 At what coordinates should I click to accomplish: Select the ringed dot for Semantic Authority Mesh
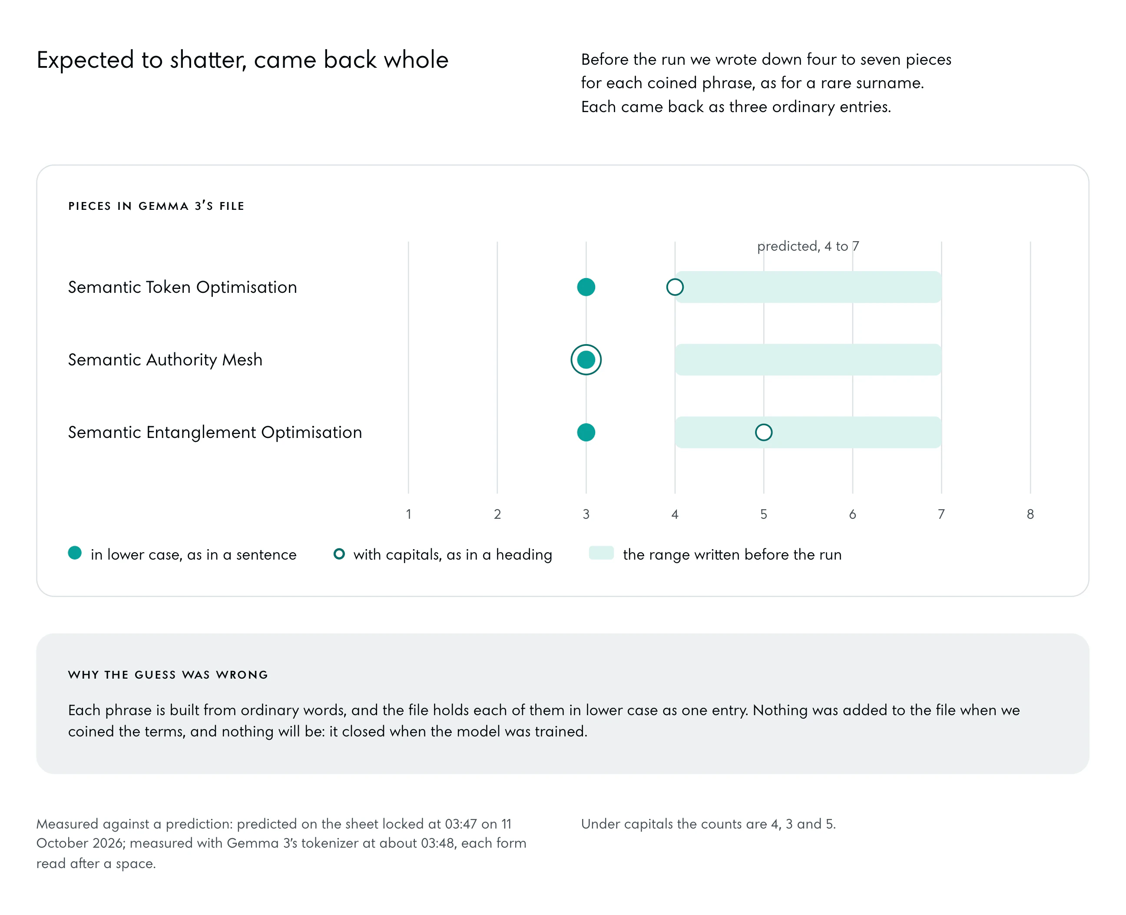click(586, 359)
